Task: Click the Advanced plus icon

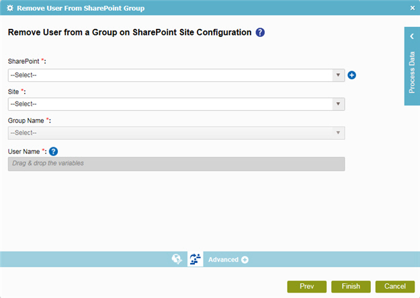Action: click(245, 260)
